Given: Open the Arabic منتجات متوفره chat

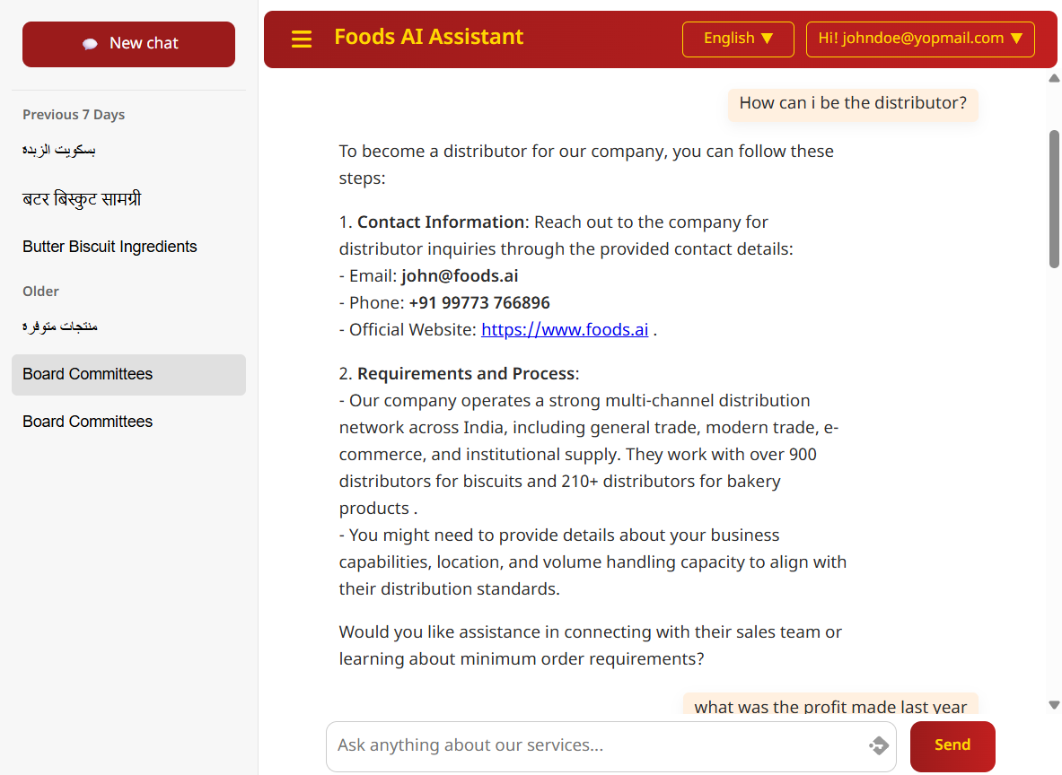Looking at the screenshot, I should click(60, 327).
